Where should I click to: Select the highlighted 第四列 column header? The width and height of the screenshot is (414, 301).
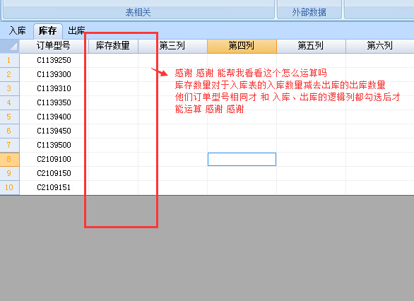pyautogui.click(x=242, y=46)
